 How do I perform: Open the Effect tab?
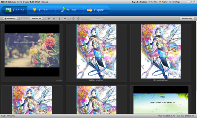click(x=41, y=10)
